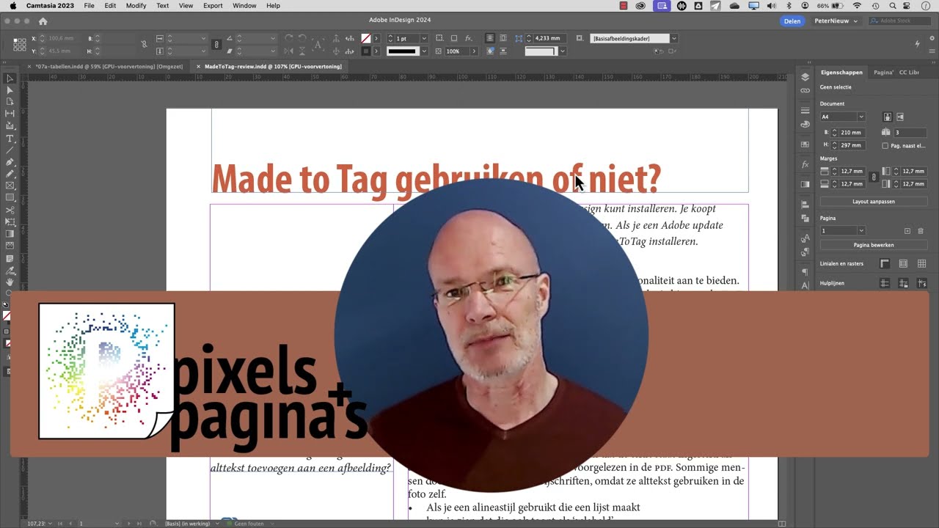Open the File menu
The height and width of the screenshot is (528, 939).
click(89, 6)
